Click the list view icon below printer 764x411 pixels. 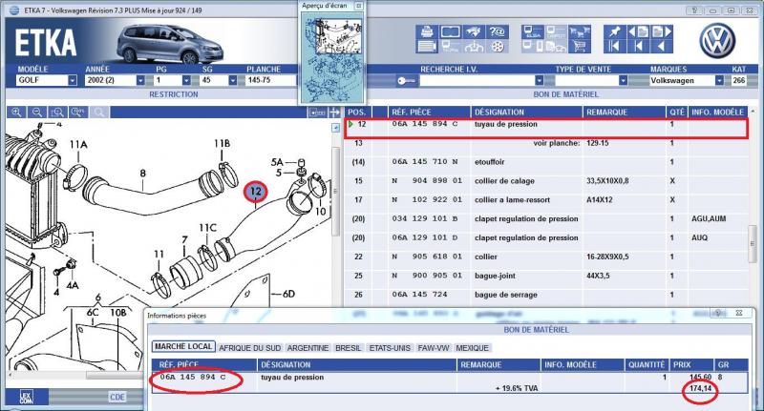click(x=427, y=47)
